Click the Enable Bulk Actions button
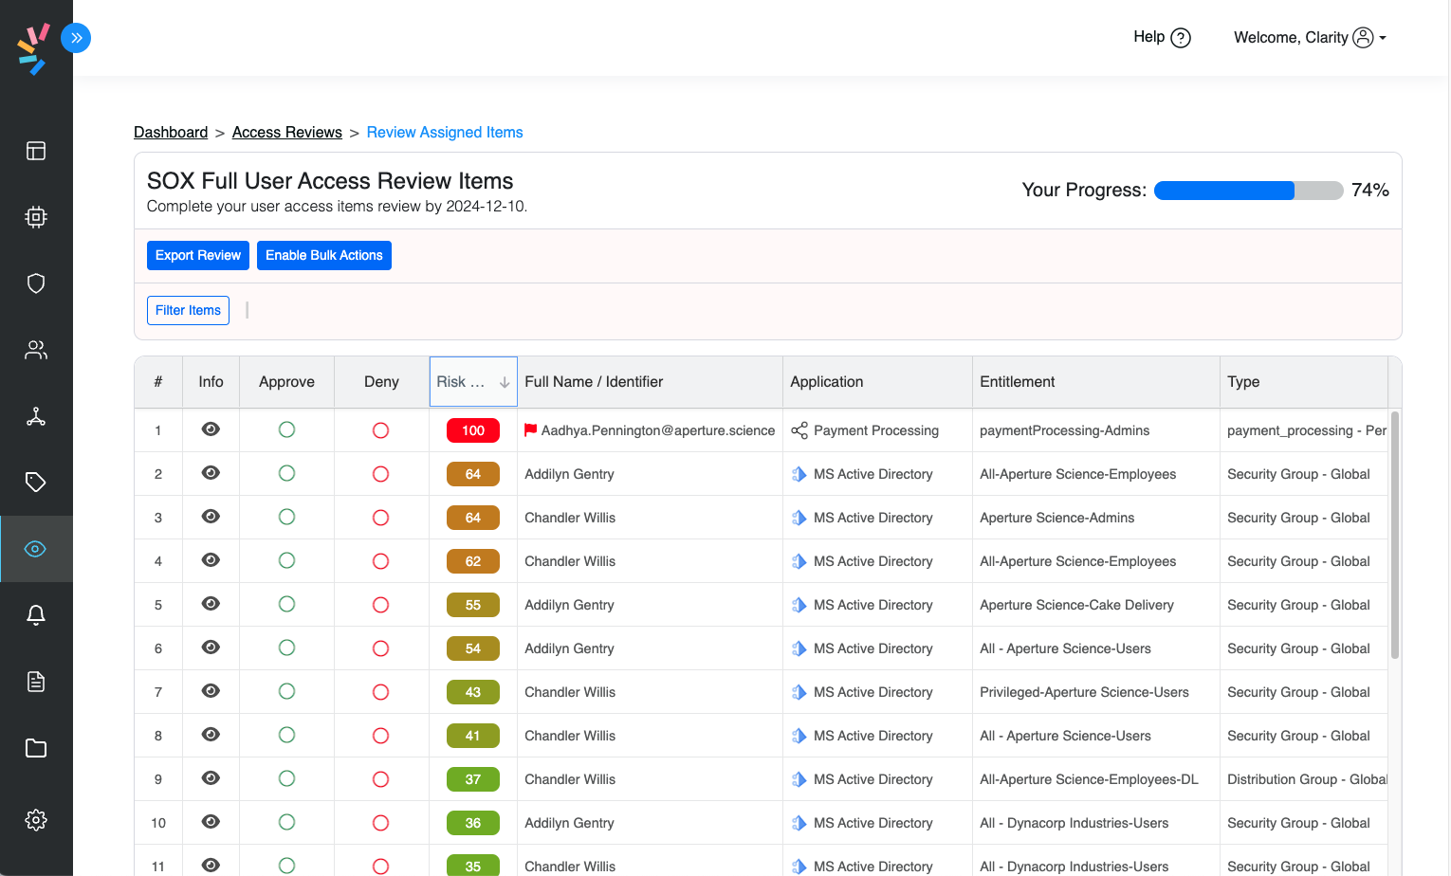The height and width of the screenshot is (876, 1451). [x=324, y=255]
